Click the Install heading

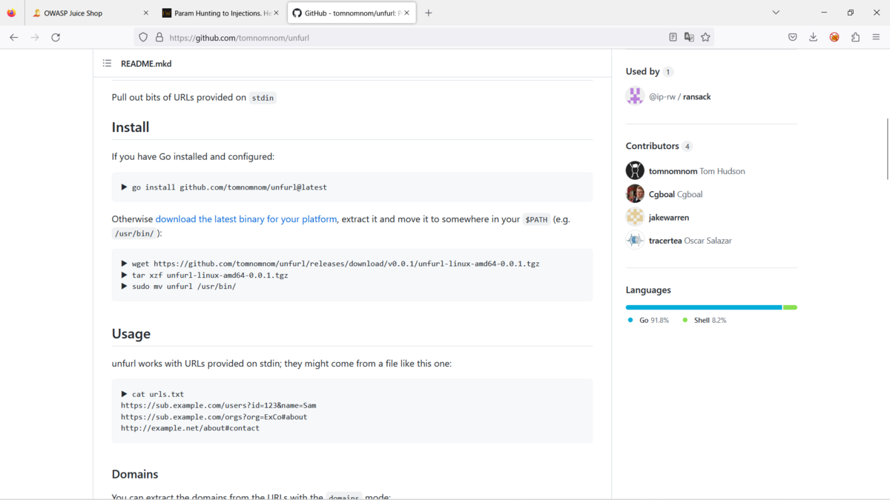click(x=131, y=127)
